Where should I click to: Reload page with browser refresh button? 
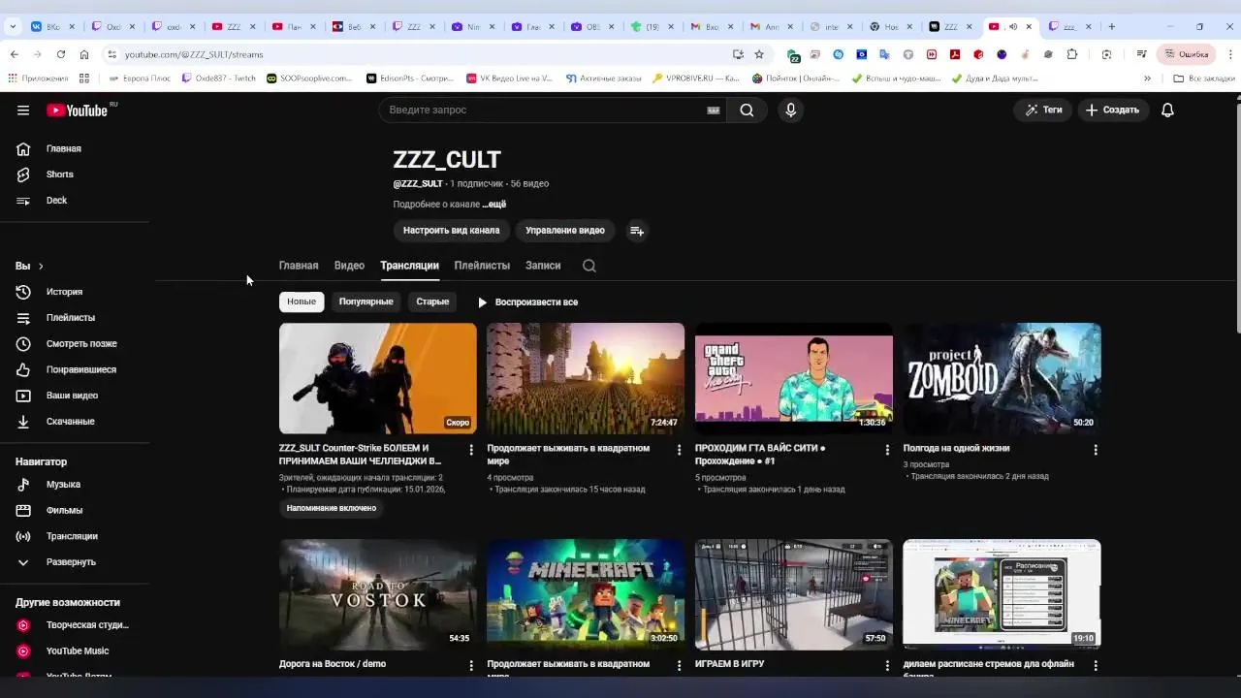coord(61,54)
